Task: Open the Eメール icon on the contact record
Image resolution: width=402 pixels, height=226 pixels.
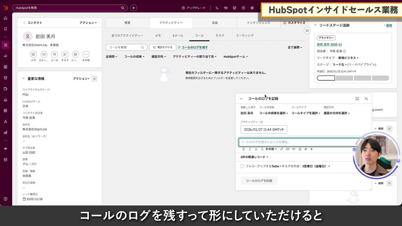Action: tap(43, 55)
